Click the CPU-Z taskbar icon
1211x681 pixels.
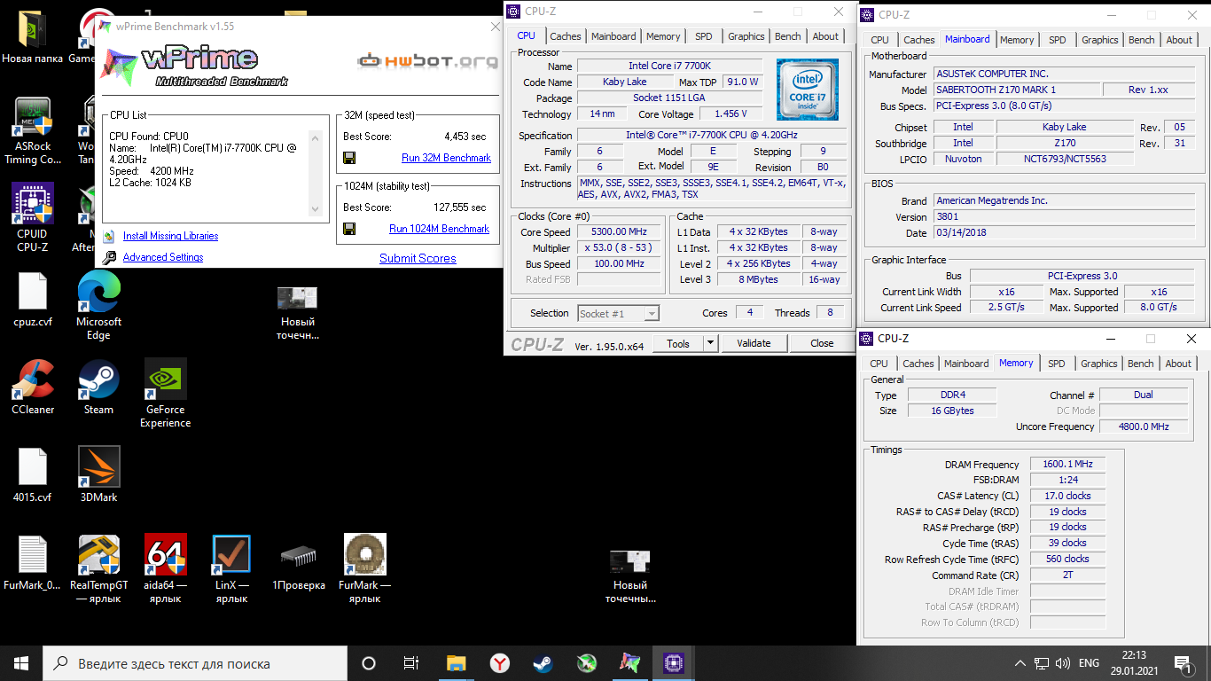tap(673, 662)
